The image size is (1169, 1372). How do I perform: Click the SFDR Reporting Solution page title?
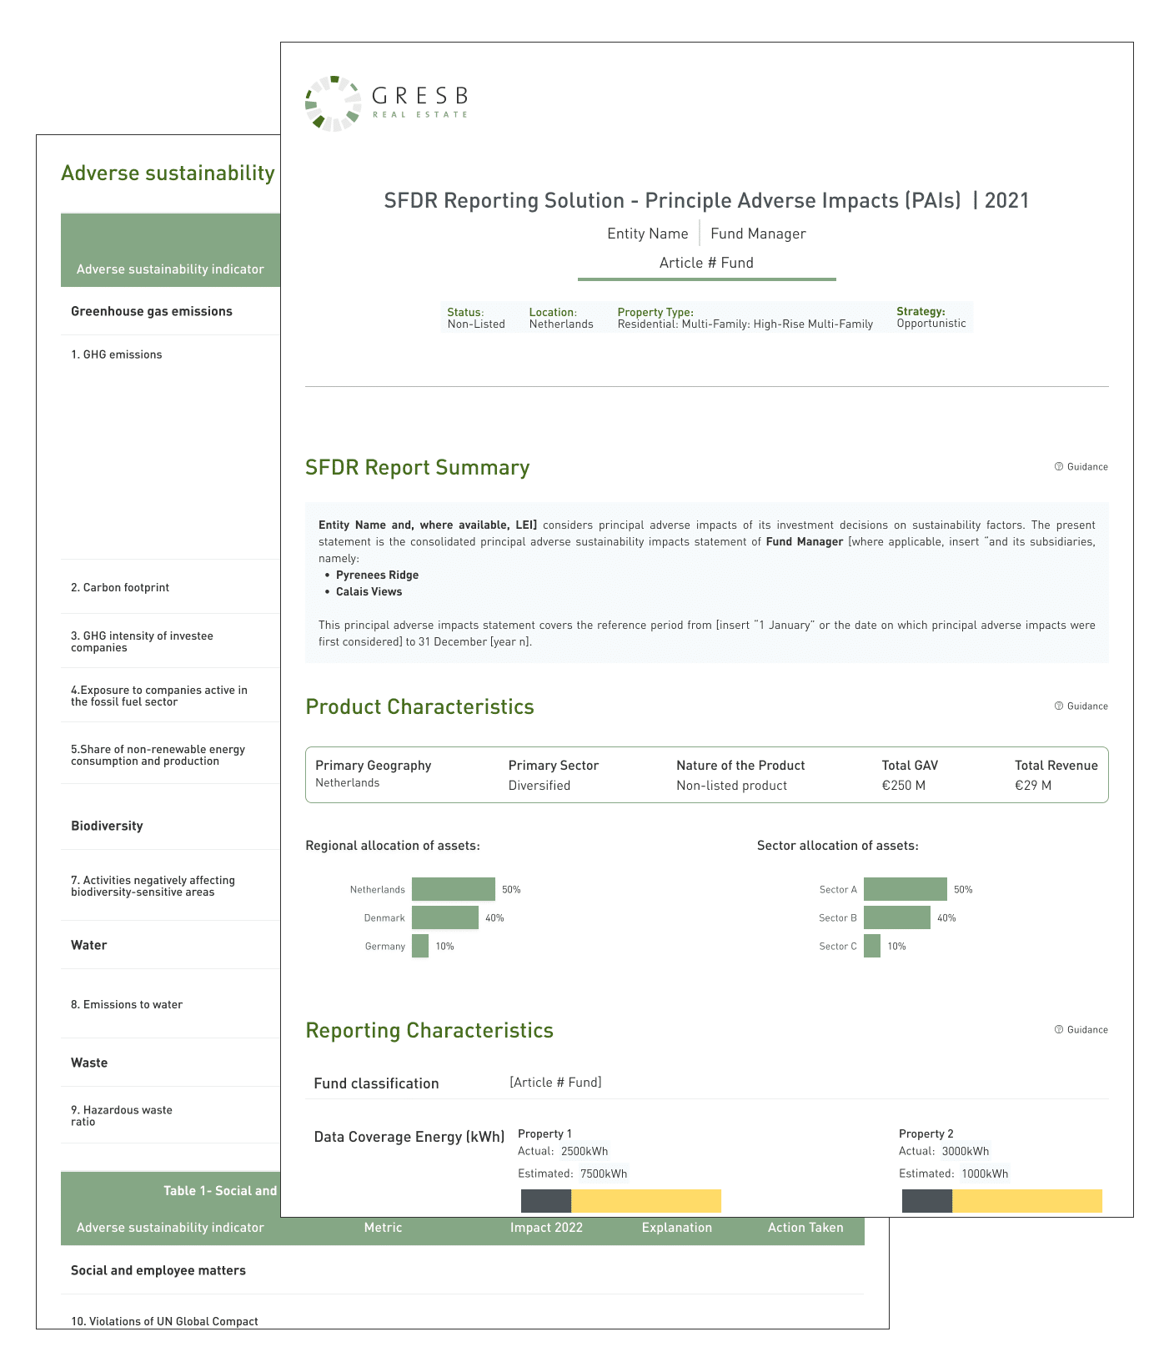click(x=706, y=201)
